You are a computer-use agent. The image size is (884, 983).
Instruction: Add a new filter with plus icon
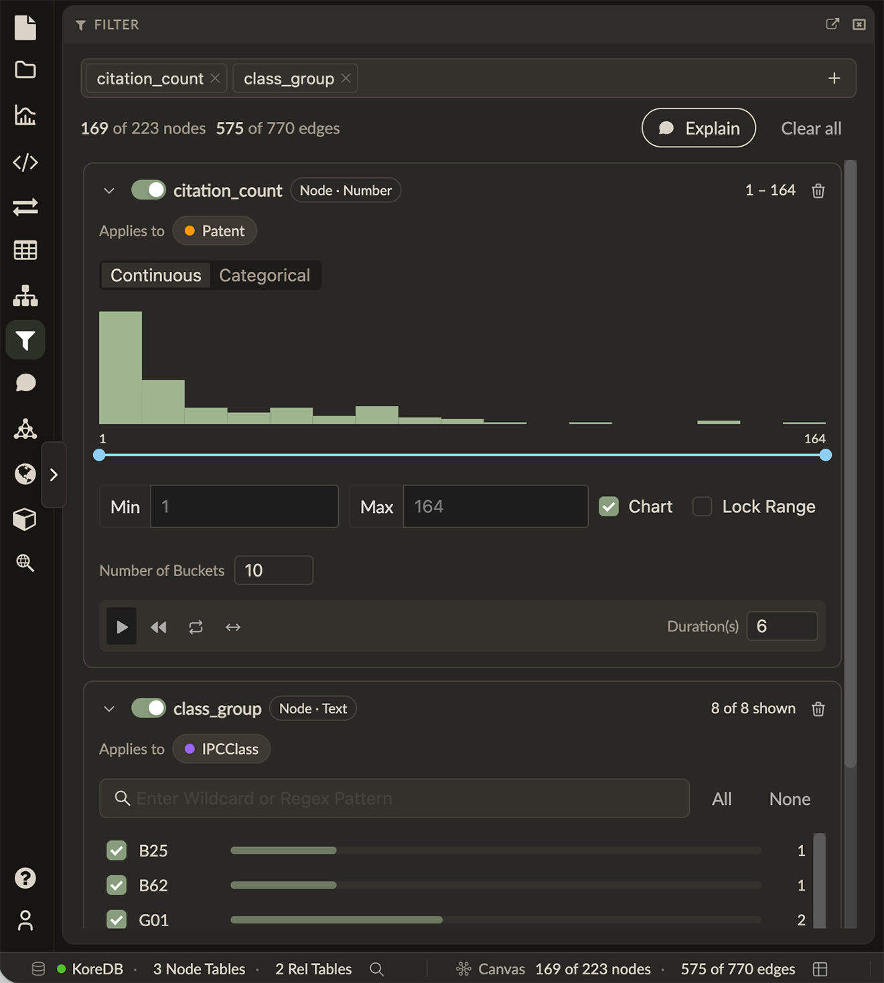(x=834, y=78)
